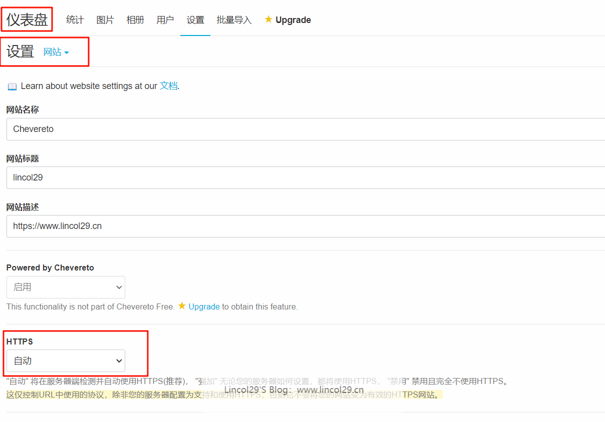Expand the 网站 settings section dropdown
Image resolution: width=605 pixels, height=422 pixels.
tap(56, 52)
